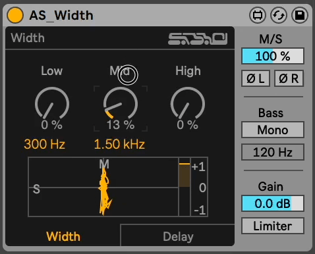
Task: Click the Mid width knob
Action: pos(121,103)
